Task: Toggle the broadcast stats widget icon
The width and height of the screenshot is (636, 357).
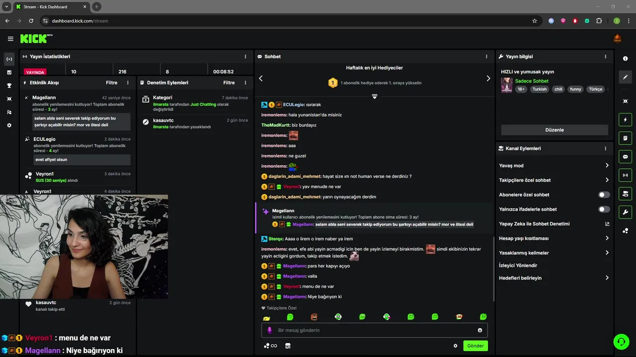Action: click(625, 175)
